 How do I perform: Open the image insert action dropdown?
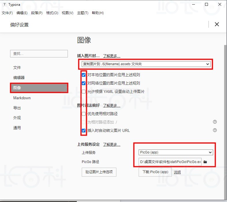tap(146, 64)
